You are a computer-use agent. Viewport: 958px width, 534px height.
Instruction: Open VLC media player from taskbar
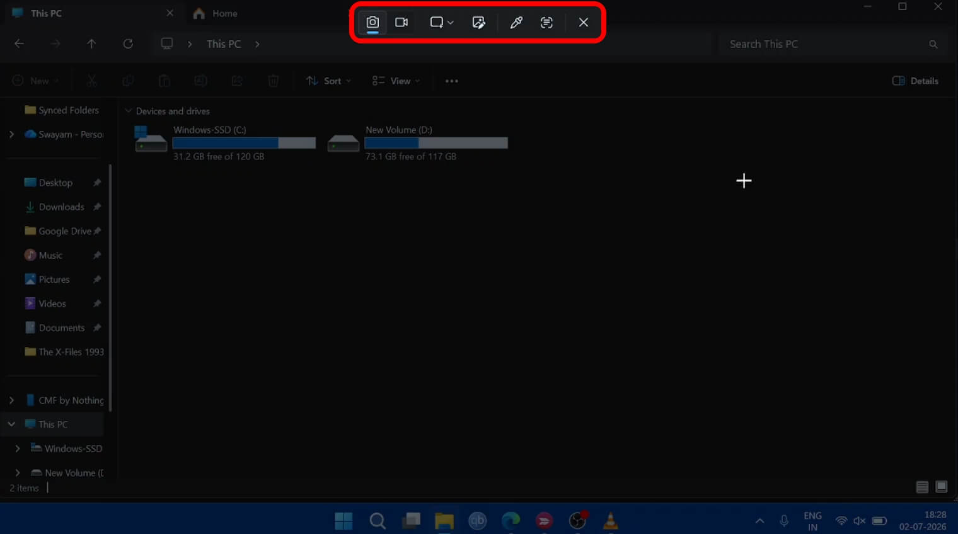[610, 521]
